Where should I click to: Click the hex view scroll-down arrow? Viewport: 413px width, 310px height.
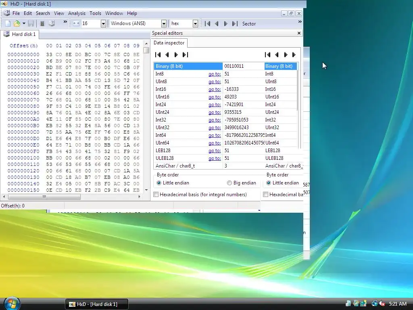tap(146, 190)
